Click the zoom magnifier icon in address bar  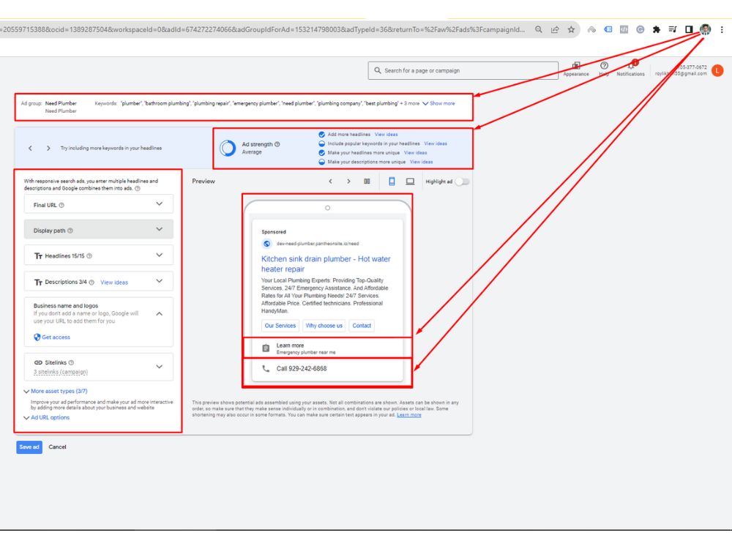(x=538, y=29)
